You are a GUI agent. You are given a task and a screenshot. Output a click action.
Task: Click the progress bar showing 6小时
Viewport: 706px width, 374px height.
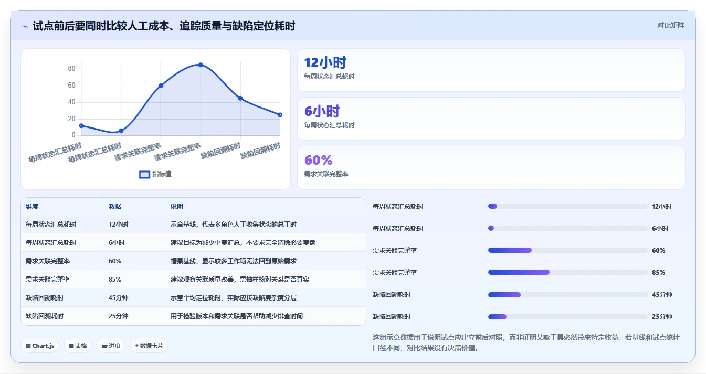tap(567, 228)
